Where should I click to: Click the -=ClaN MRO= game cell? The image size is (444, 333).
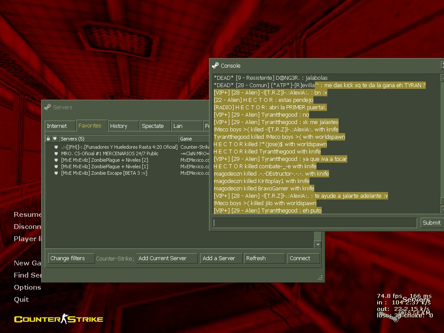195,153
